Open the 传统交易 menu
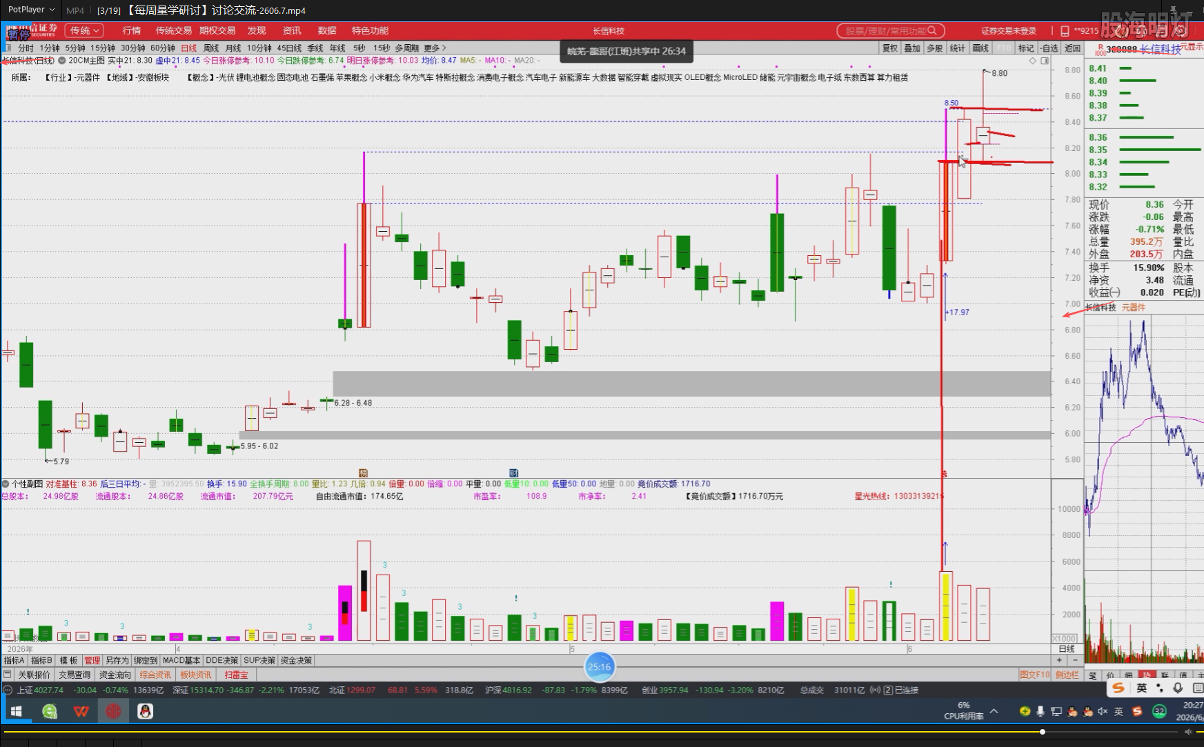 [x=173, y=30]
